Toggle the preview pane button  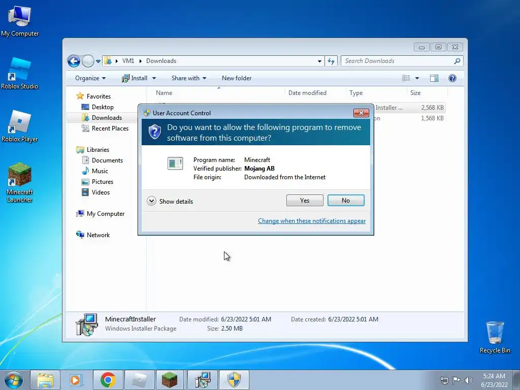coord(434,78)
